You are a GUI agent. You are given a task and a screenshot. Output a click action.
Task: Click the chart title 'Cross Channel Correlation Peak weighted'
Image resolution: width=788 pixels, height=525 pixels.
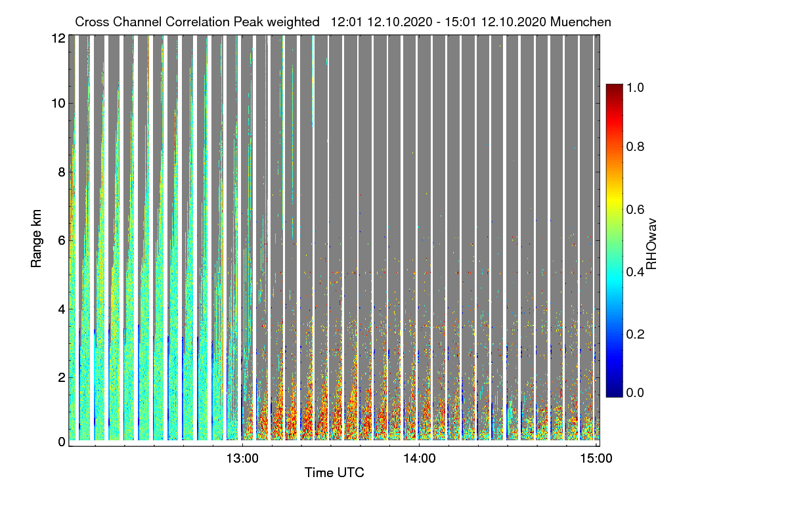pyautogui.click(x=197, y=22)
